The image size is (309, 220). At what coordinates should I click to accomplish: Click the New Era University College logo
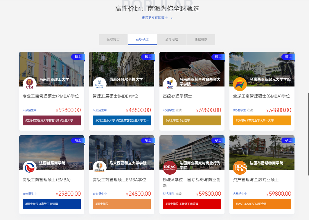[x=240, y=84]
